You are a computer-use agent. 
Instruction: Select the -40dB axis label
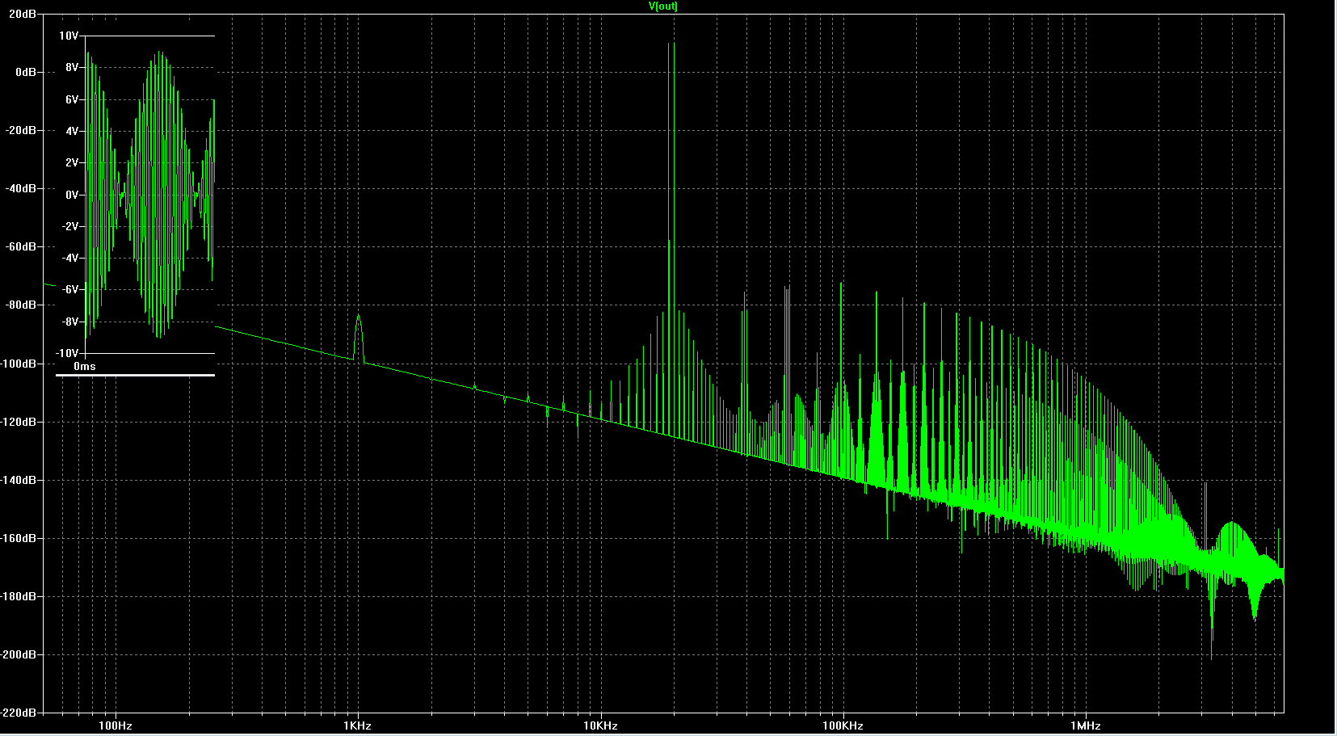(x=21, y=188)
